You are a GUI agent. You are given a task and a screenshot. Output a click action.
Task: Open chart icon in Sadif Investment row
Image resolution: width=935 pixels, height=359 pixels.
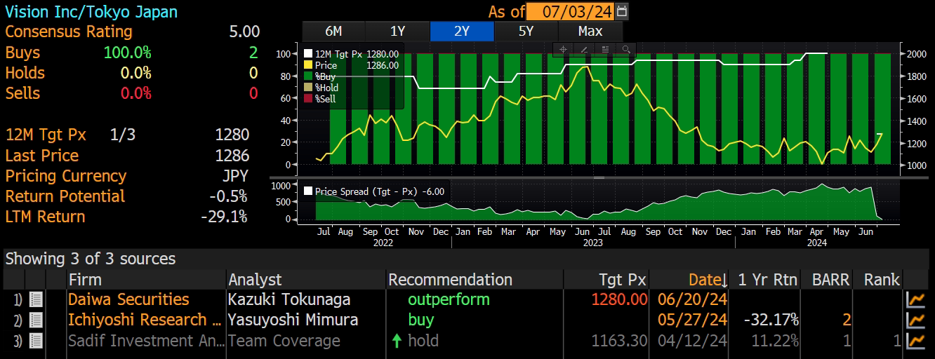coord(916,341)
